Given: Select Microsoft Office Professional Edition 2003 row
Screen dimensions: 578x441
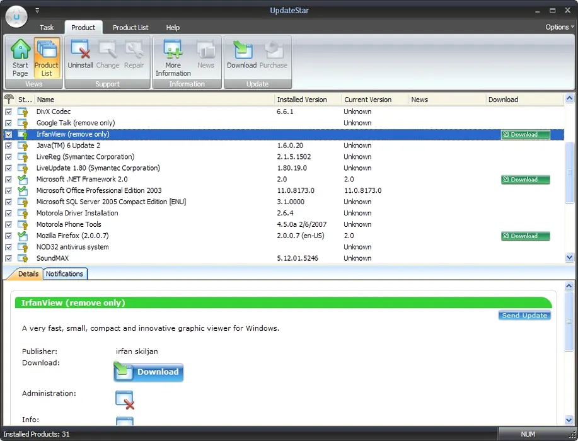Looking at the screenshot, I should 284,190.
